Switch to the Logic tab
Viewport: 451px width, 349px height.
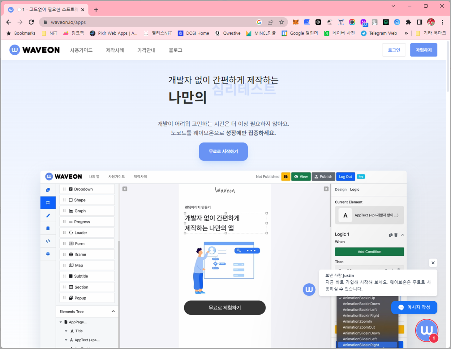pyautogui.click(x=354, y=189)
